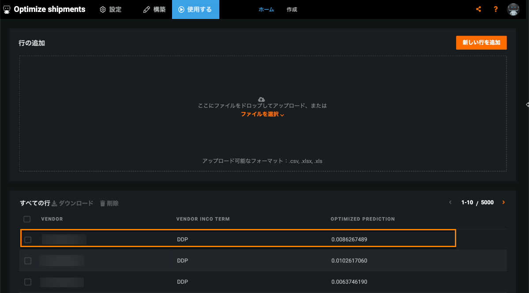Screen dimensions: 529x293
Task: Click the 削除 trash button
Action: [109, 203]
